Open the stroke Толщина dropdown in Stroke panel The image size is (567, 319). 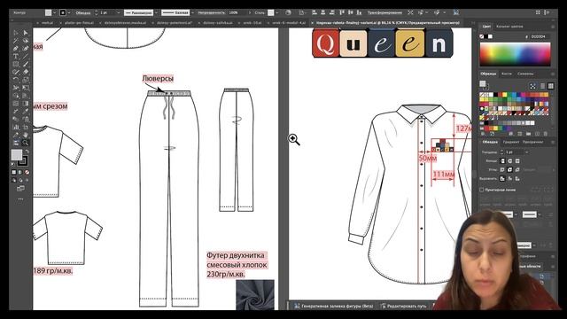[x=527, y=152]
